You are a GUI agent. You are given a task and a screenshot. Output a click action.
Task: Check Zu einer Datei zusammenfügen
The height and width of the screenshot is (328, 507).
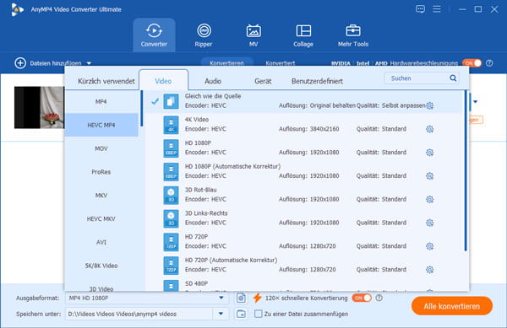click(x=258, y=314)
